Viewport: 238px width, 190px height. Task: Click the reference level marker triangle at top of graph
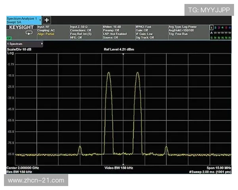pos(123,54)
